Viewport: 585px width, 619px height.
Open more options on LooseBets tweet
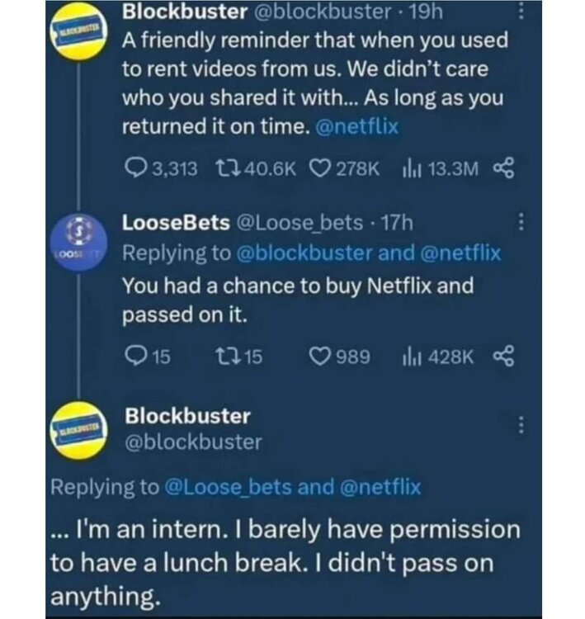520,223
